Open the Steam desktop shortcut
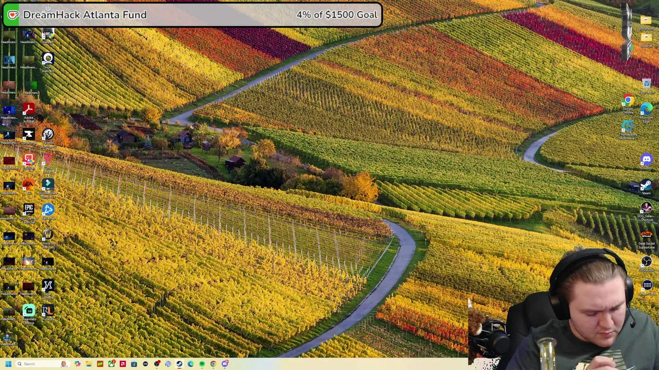This screenshot has width=659, height=370. point(646,187)
